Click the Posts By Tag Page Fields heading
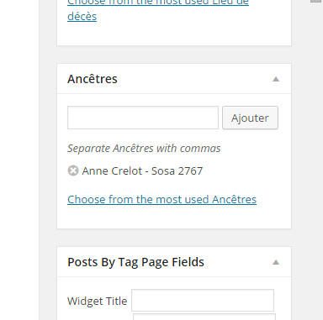 coord(135,262)
